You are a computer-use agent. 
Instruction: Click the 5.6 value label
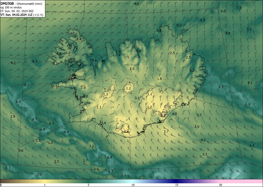94,60
